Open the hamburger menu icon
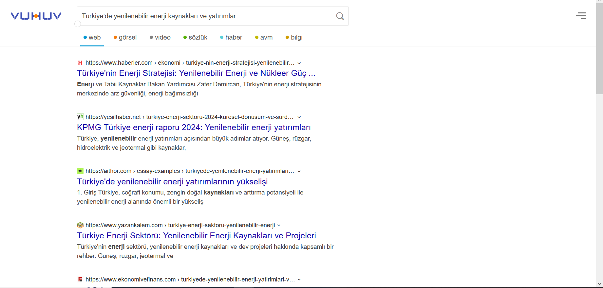This screenshot has width=603, height=288. click(581, 16)
